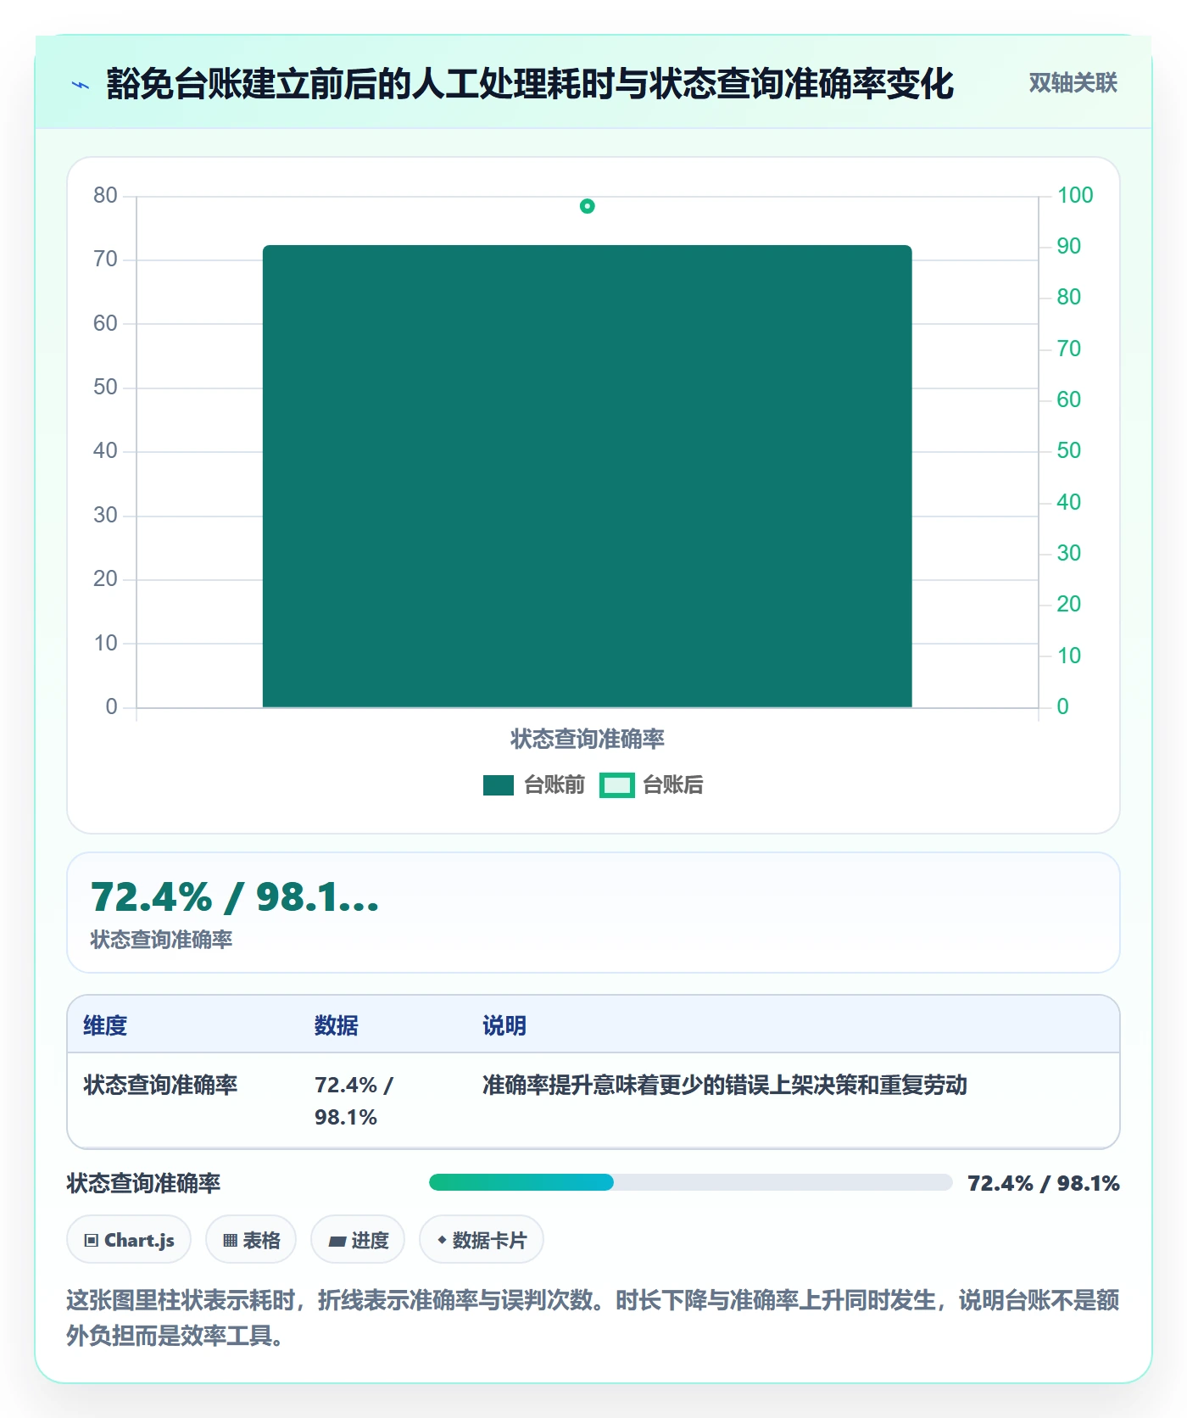Click the square icon in Chart.js chip
This screenshot has height=1418, width=1187.
(91, 1241)
